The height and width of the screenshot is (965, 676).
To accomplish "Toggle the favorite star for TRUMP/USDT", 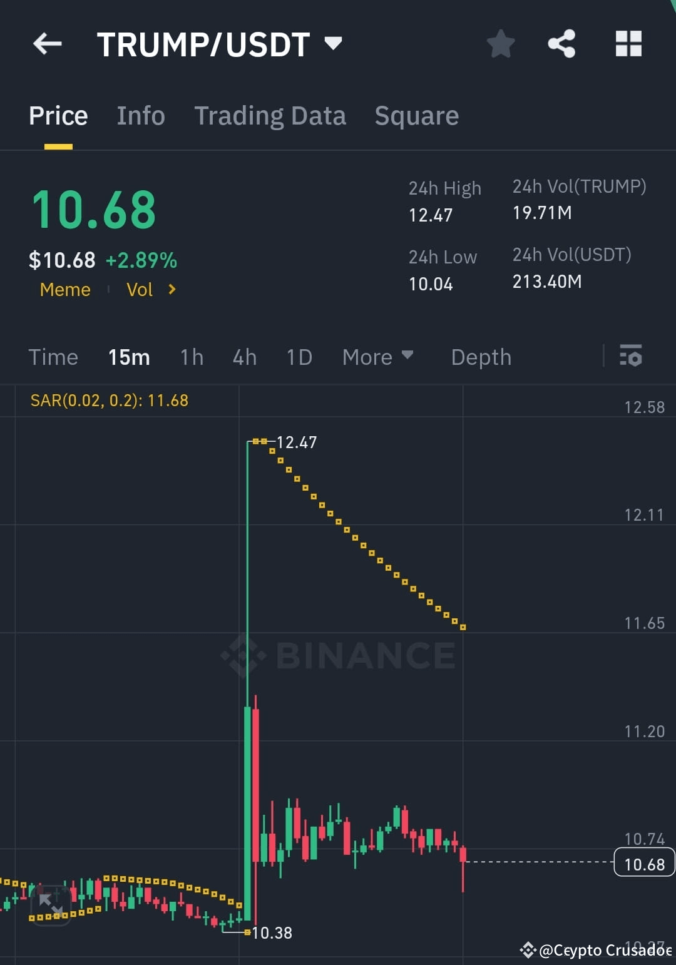I will point(500,43).
